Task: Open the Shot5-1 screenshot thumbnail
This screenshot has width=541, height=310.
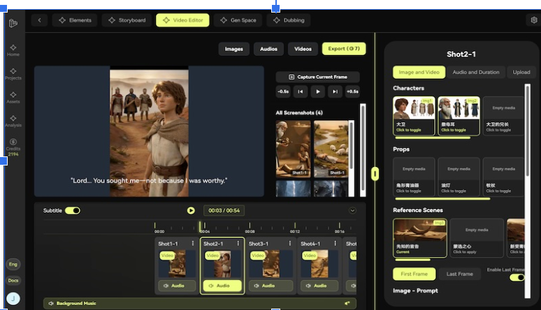Action: click(331, 149)
